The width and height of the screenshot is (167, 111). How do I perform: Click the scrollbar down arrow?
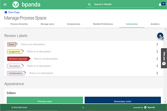[x=165, y=102]
